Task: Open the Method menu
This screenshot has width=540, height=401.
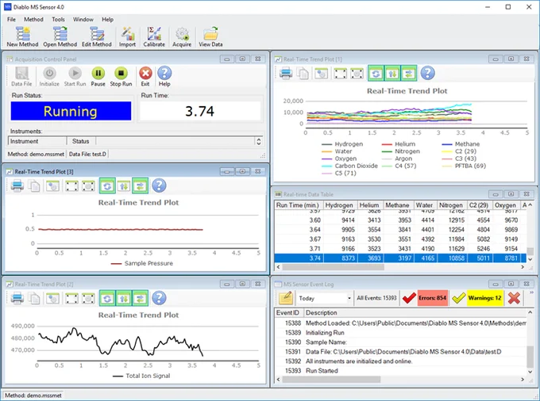Action: point(33,19)
